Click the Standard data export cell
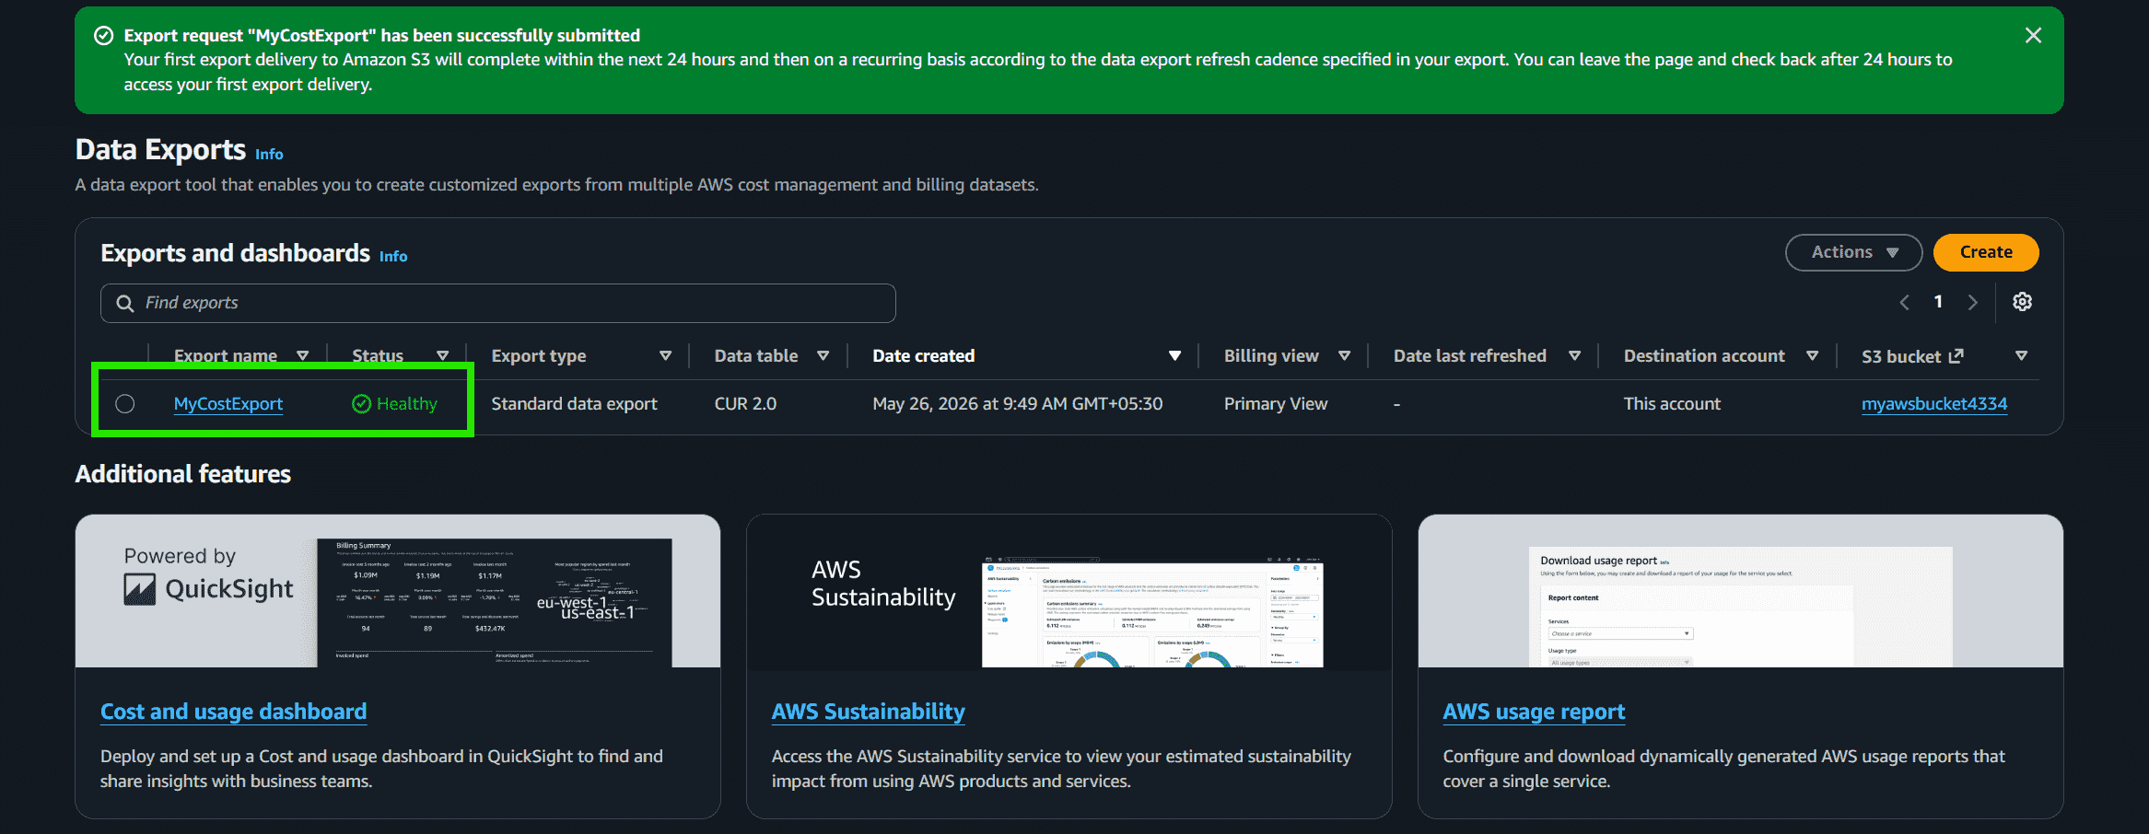The width and height of the screenshot is (2149, 834). click(574, 404)
